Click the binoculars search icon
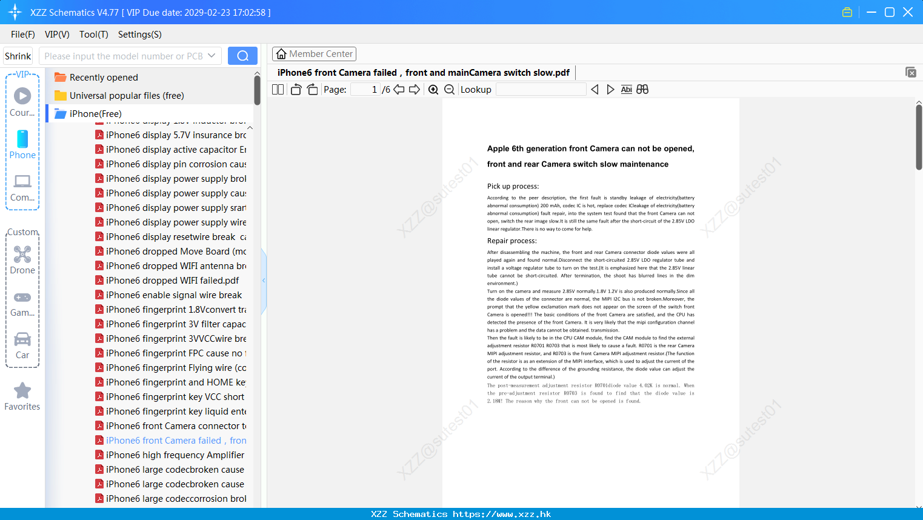This screenshot has height=520, width=923. [x=642, y=90]
